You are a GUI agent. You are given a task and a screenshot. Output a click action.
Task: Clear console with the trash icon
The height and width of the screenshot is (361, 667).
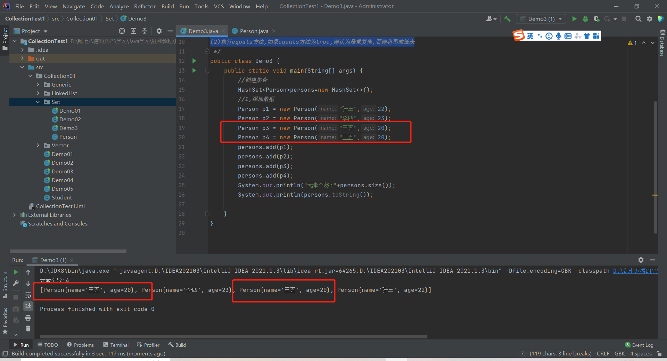[x=28, y=328]
